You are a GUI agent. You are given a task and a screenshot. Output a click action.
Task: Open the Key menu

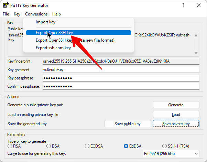[17, 14]
